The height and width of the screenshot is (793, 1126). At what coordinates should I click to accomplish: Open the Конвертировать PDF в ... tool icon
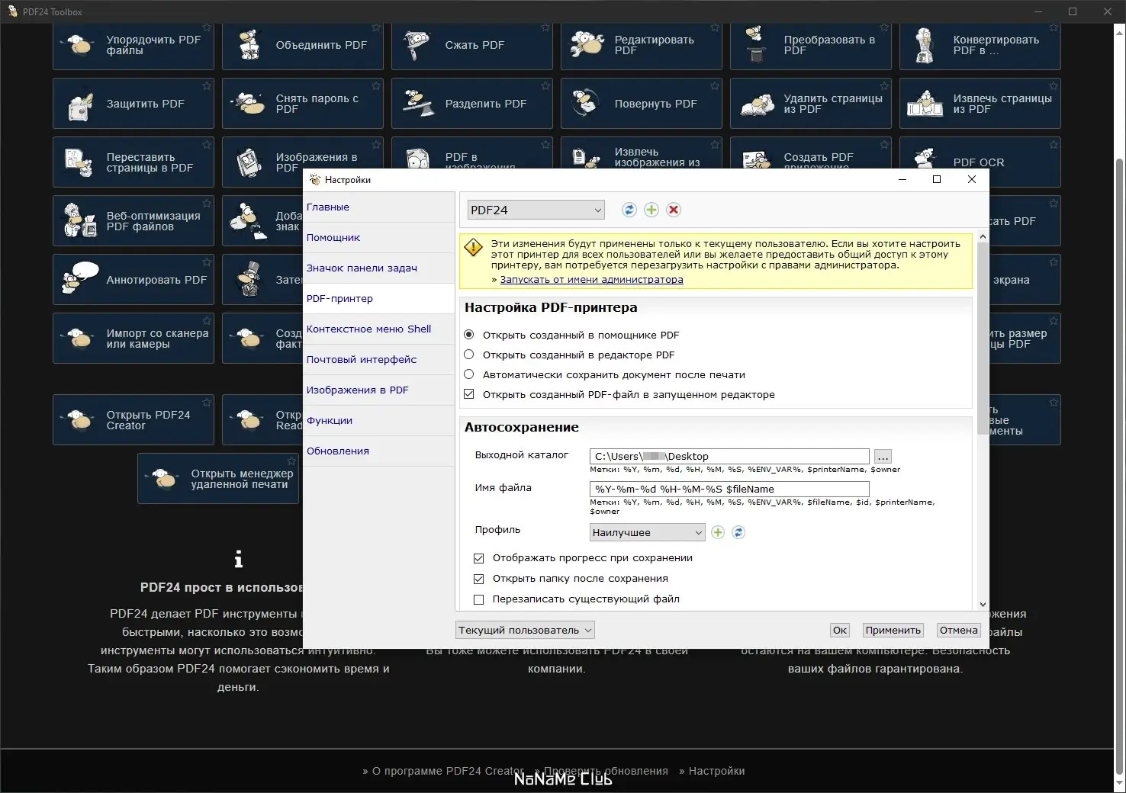pos(925,45)
